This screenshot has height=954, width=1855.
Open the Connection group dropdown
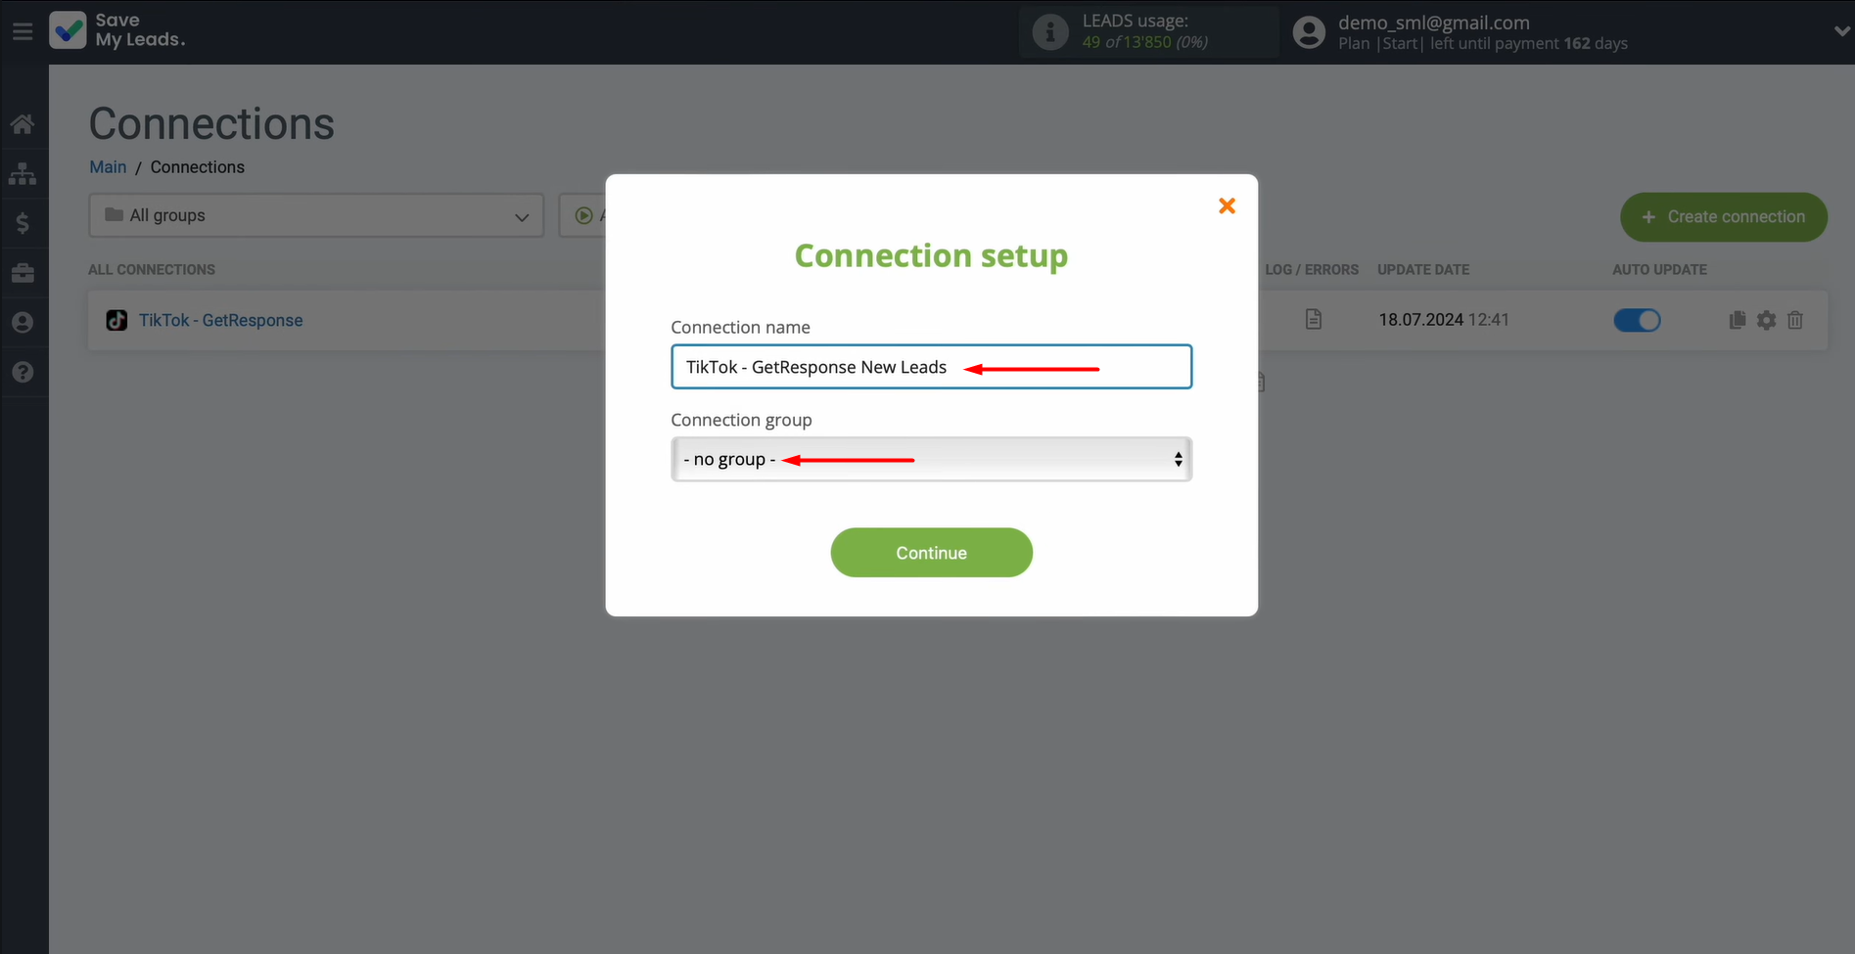[x=930, y=459]
